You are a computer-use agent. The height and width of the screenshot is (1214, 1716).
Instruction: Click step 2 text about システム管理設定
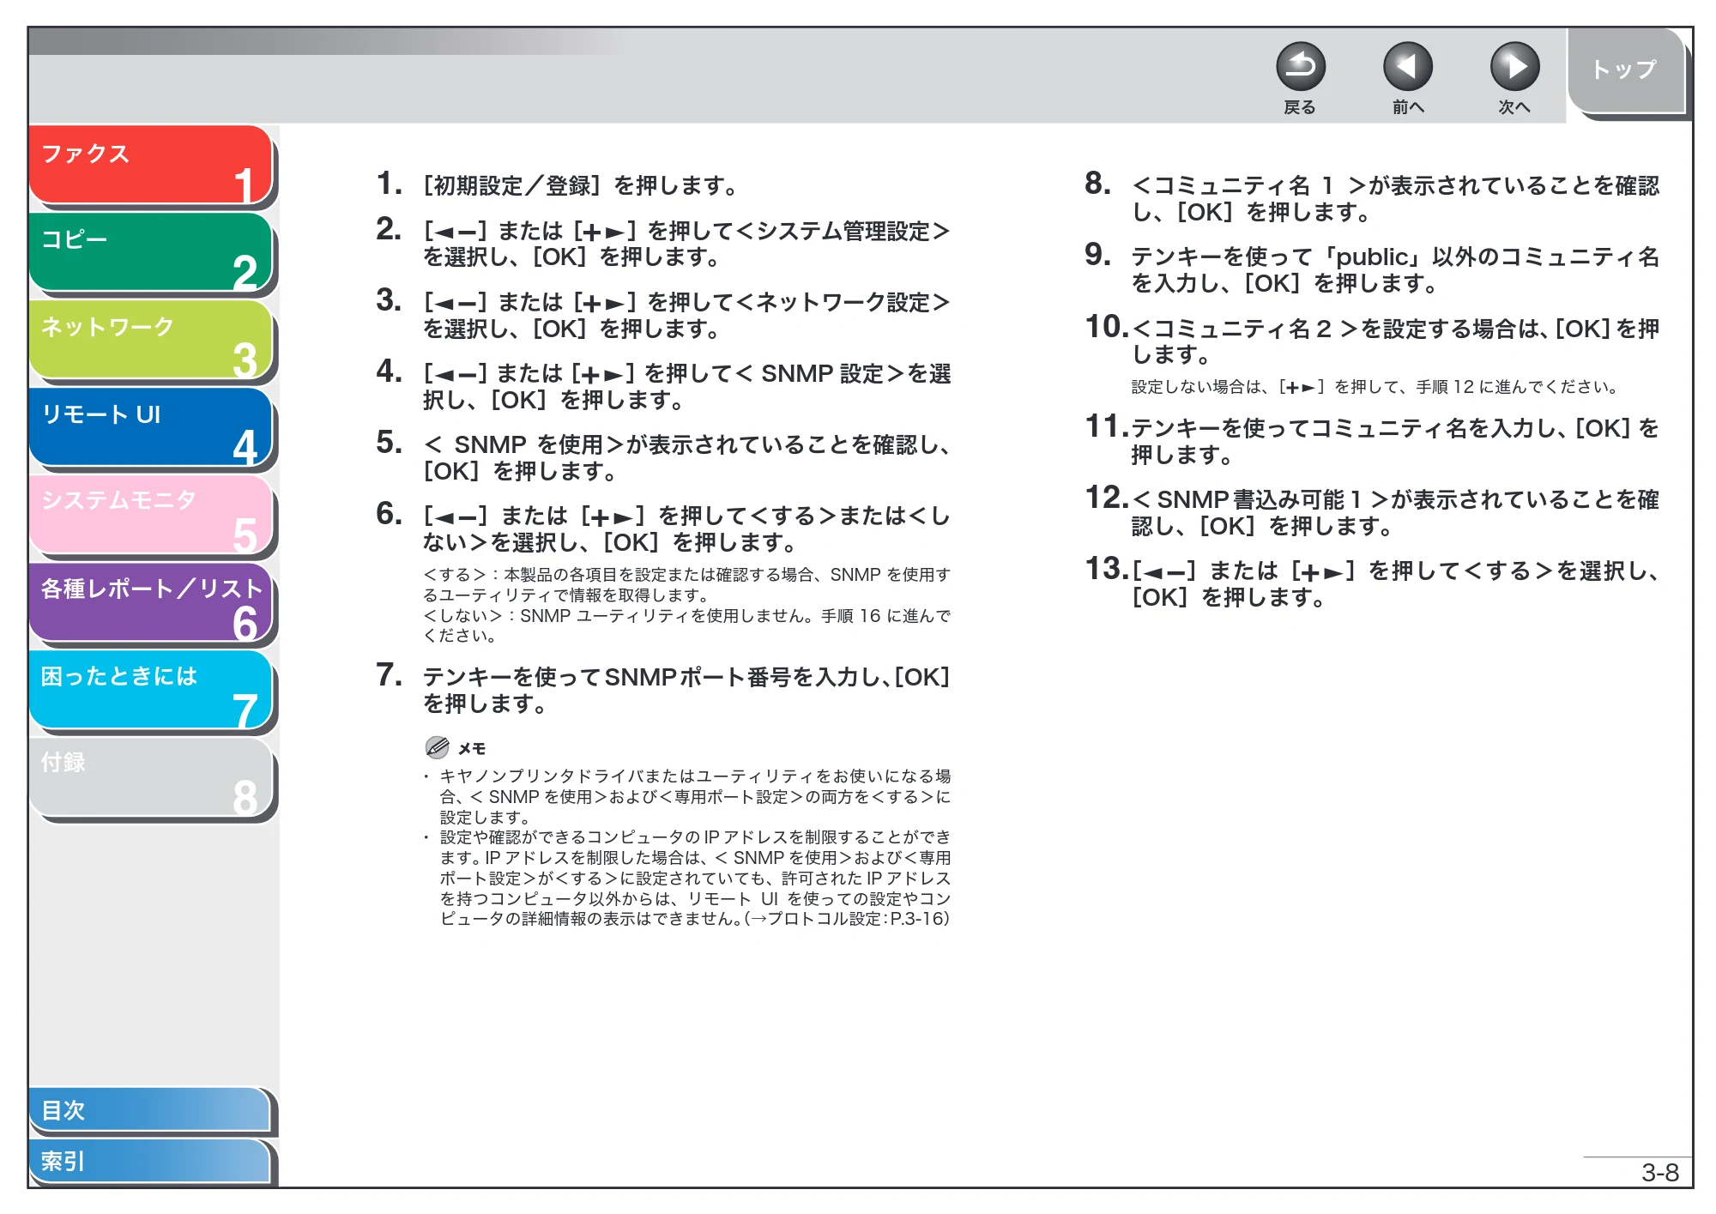click(x=686, y=244)
